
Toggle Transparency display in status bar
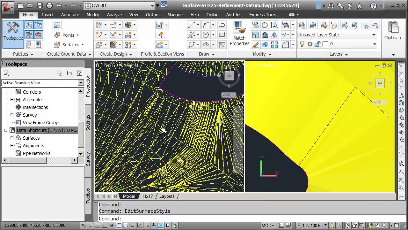click(161, 226)
